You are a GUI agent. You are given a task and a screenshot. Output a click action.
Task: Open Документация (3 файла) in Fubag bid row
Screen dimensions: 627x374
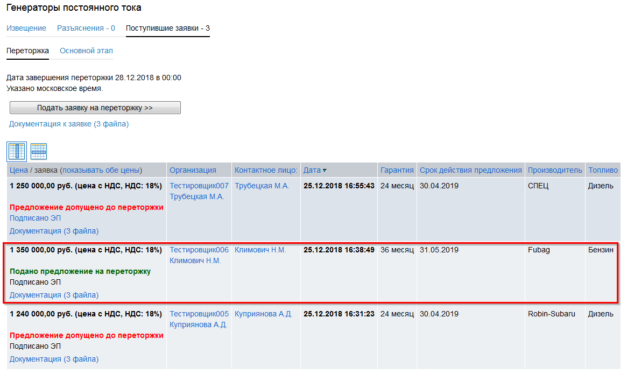click(x=54, y=295)
